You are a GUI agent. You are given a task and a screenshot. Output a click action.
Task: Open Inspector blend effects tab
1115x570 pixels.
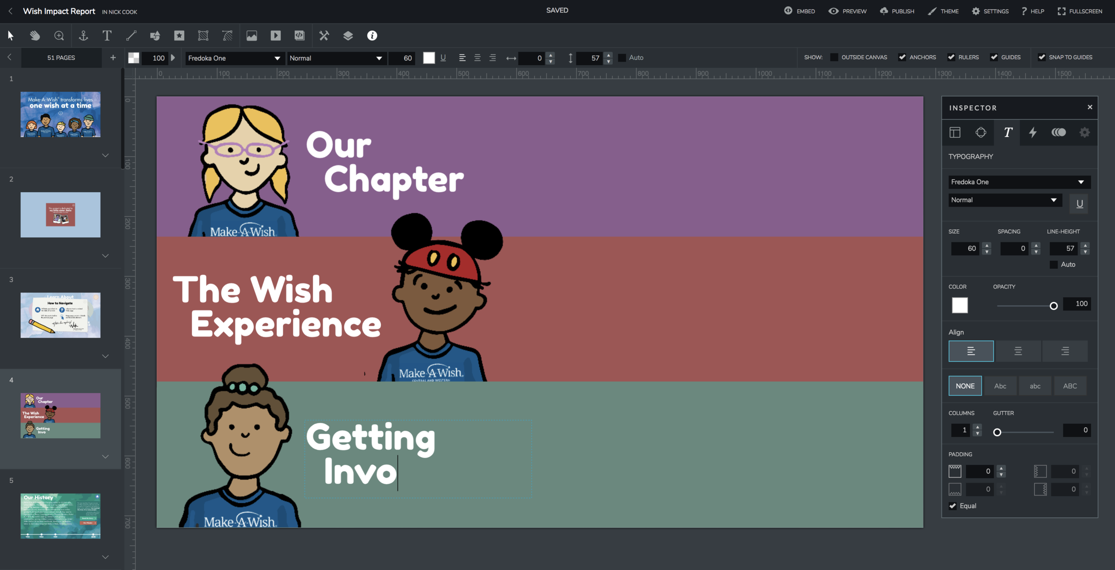tap(1059, 132)
